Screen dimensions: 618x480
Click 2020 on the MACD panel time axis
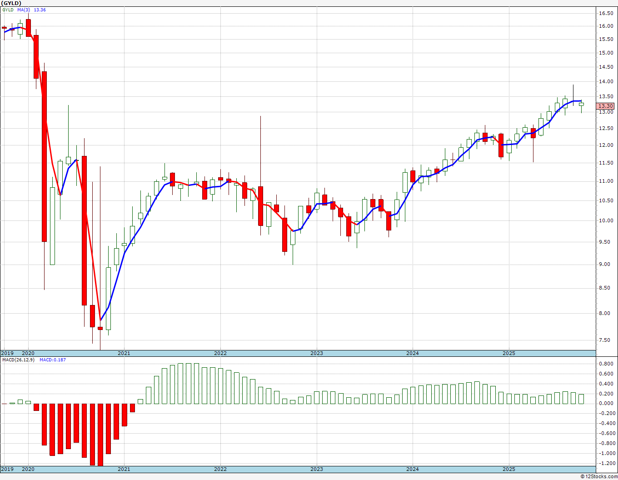coord(28,469)
